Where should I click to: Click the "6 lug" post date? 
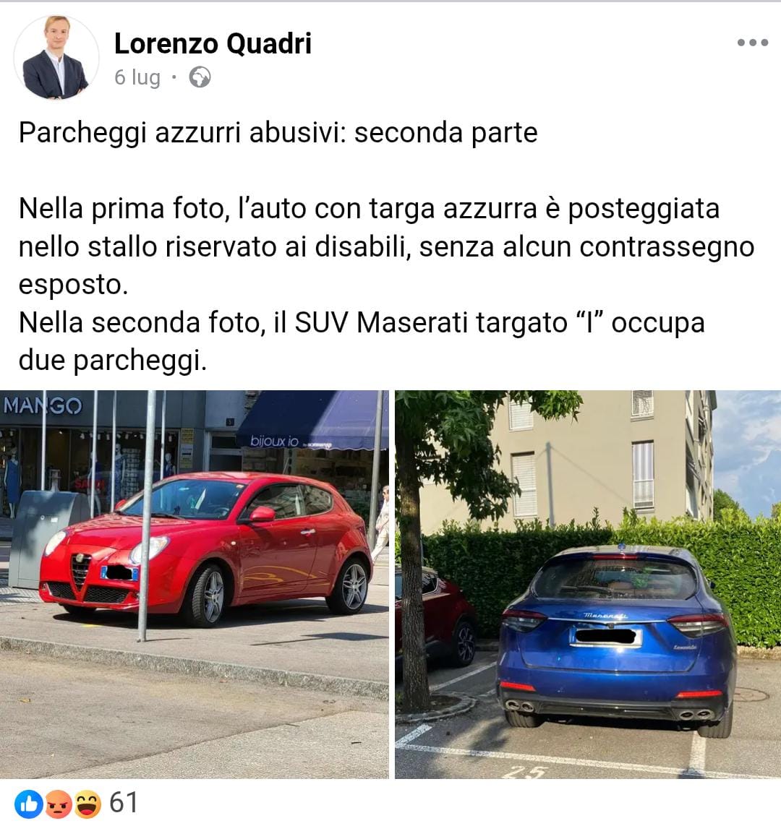[137, 77]
